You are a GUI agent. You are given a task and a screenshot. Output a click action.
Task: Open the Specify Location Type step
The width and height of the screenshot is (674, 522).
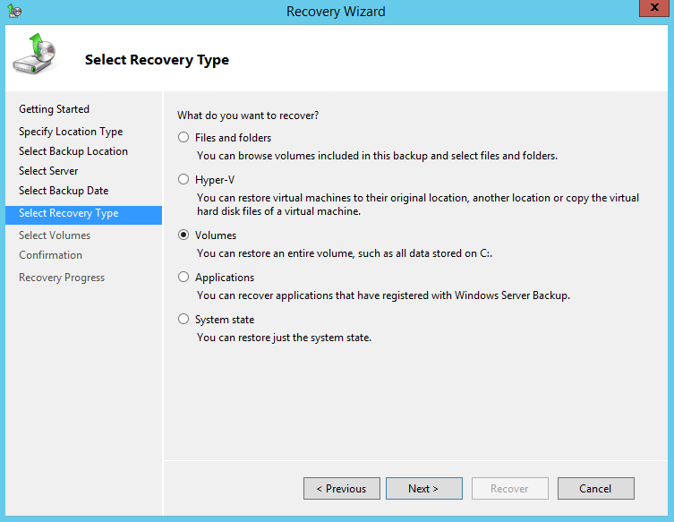71,132
